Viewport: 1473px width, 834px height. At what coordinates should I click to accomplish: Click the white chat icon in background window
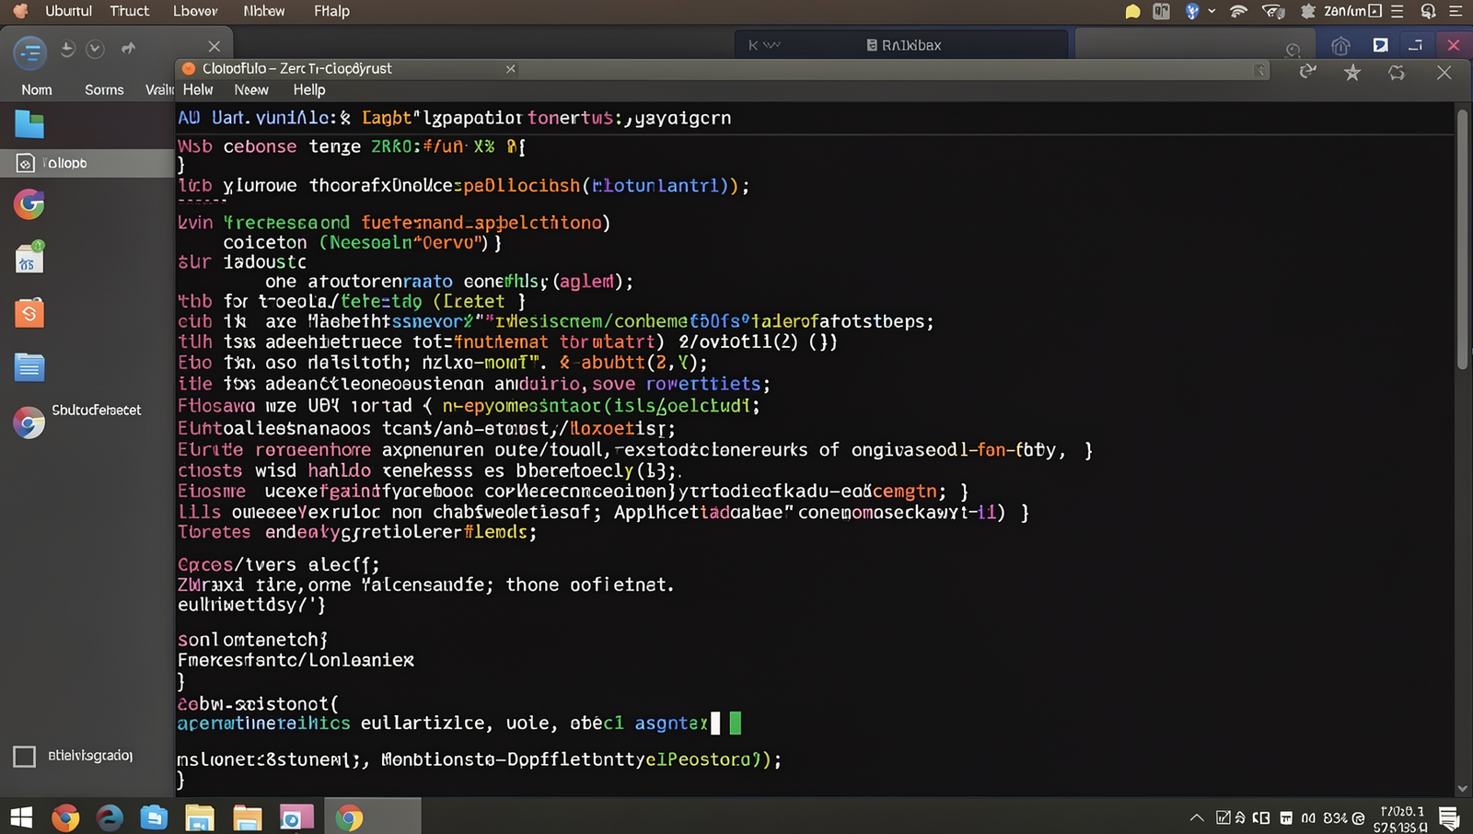coord(1380,45)
